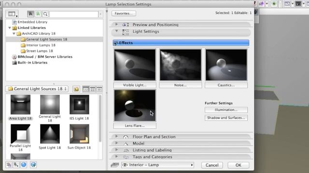Click the Effects header bar
The height and width of the screenshot is (173, 309).
(x=181, y=43)
